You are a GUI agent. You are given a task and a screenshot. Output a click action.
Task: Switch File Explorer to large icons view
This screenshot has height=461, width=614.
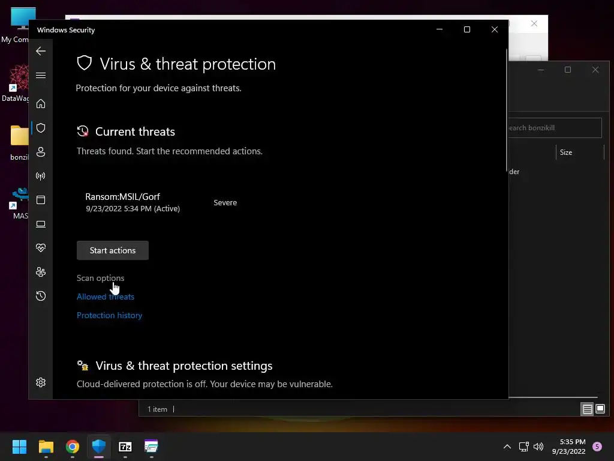pos(600,409)
